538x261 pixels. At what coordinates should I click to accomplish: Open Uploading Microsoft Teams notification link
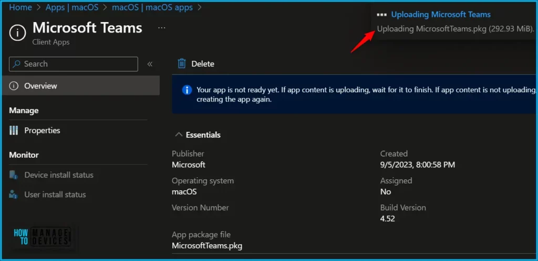[x=441, y=14]
